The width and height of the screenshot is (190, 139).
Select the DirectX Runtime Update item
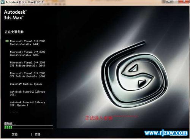pyautogui.click(x=26, y=84)
